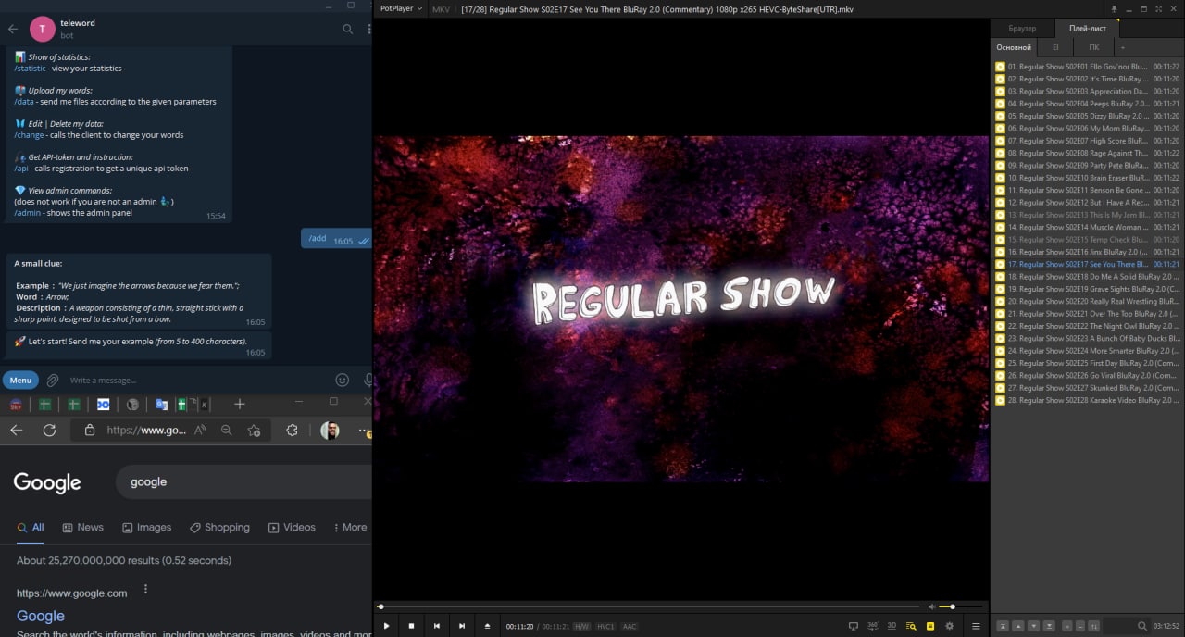Move playlist item down icon
Image resolution: width=1185 pixels, height=637 pixels.
1034,626
